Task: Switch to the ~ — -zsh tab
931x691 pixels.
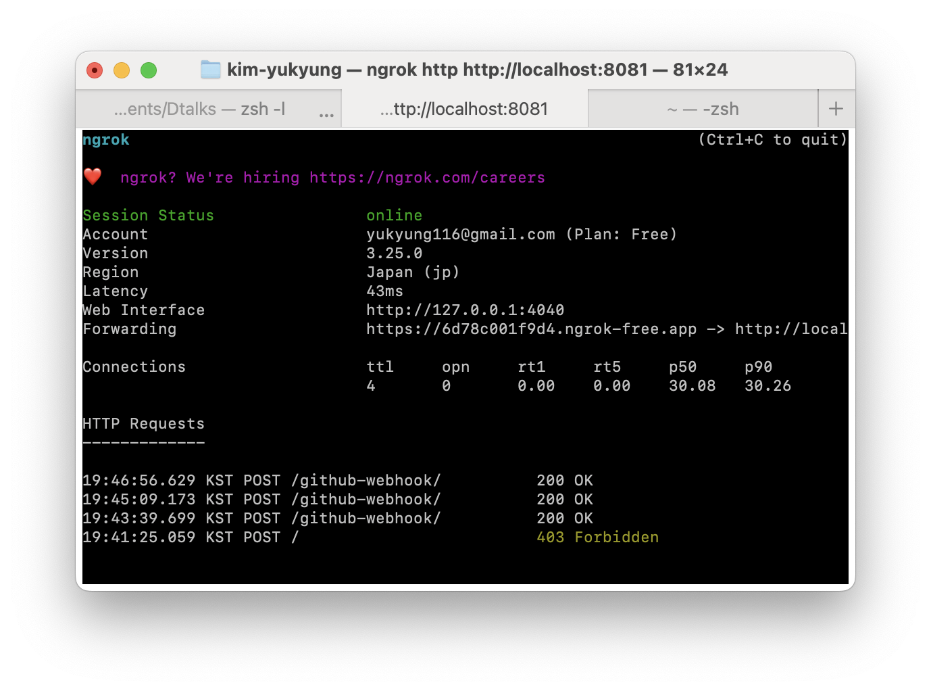Action: (703, 109)
